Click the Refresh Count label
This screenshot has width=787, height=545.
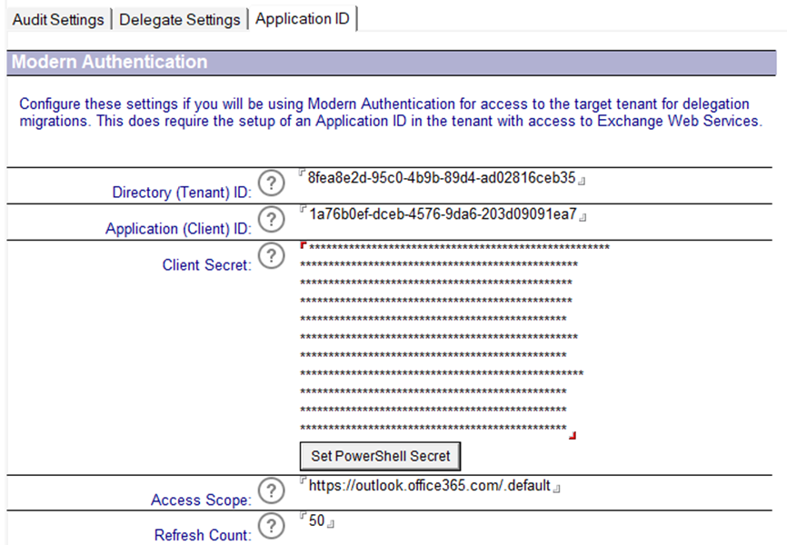(203, 535)
